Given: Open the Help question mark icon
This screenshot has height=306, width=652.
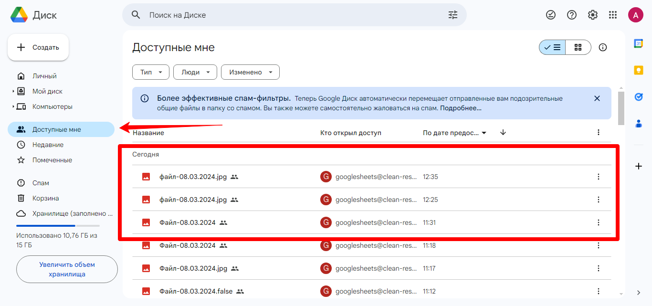Looking at the screenshot, I should (572, 15).
